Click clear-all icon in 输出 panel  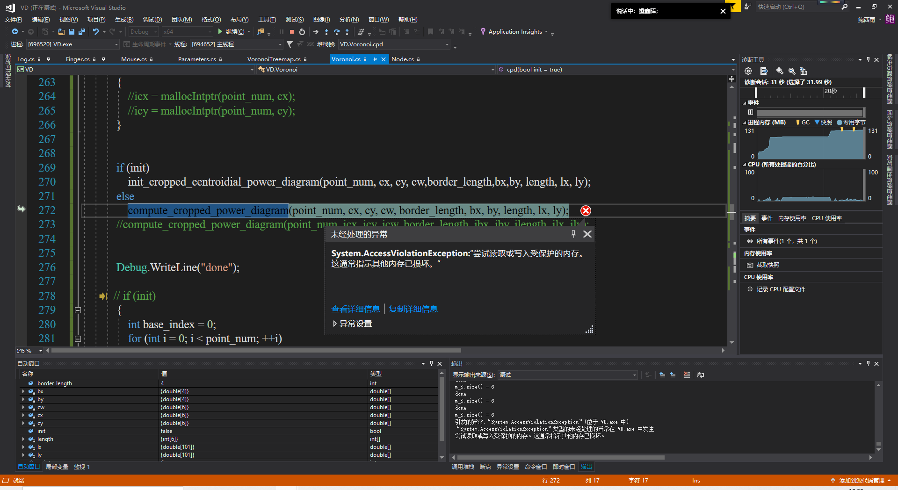687,375
